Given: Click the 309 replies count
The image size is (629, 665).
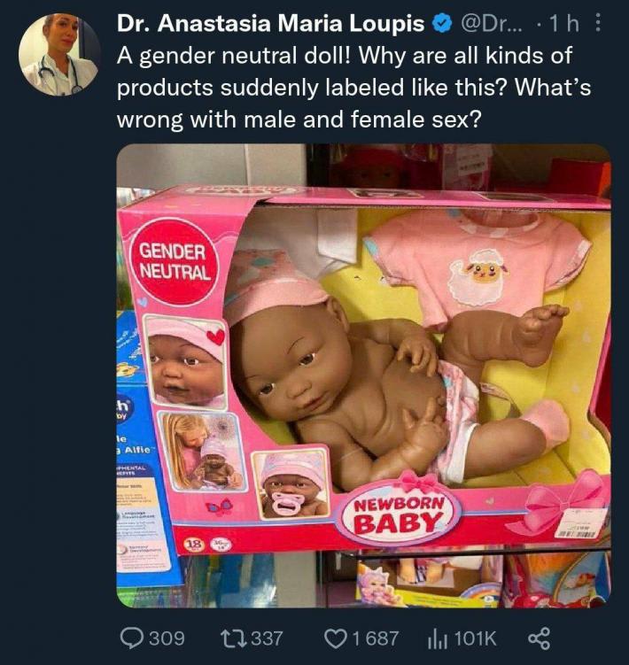Looking at the screenshot, I should pos(167,638).
